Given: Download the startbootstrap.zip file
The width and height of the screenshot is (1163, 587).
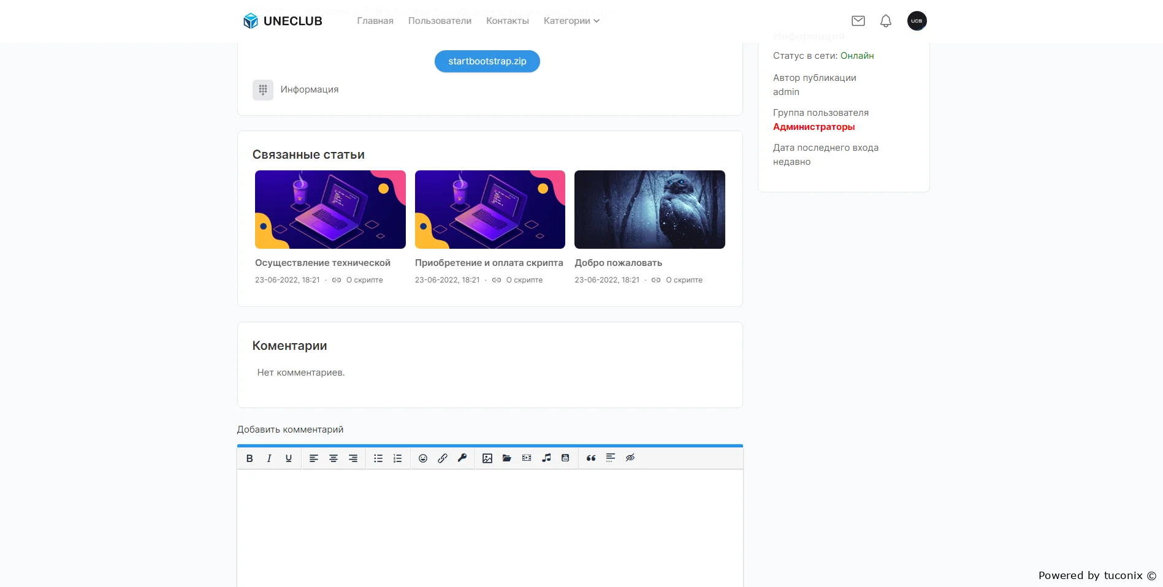Looking at the screenshot, I should (487, 61).
